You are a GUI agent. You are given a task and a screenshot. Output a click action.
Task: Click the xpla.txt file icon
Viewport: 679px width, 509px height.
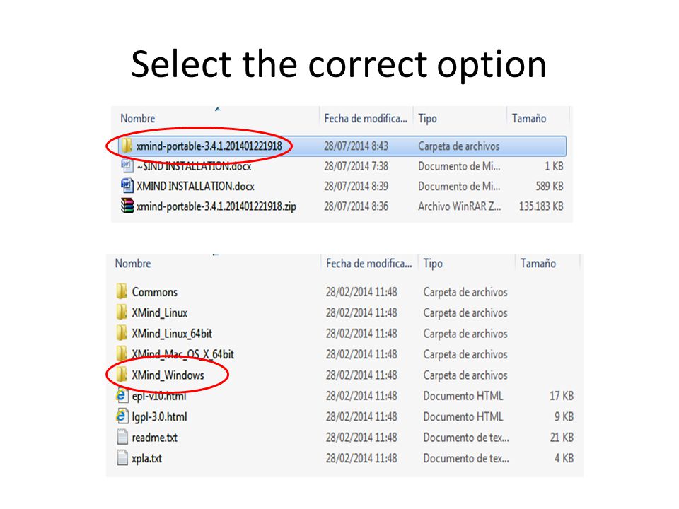pos(122,457)
